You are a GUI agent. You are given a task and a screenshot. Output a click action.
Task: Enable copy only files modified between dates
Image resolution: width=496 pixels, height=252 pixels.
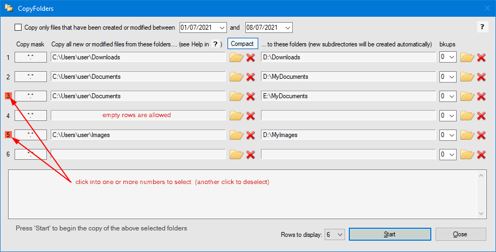coord(19,28)
